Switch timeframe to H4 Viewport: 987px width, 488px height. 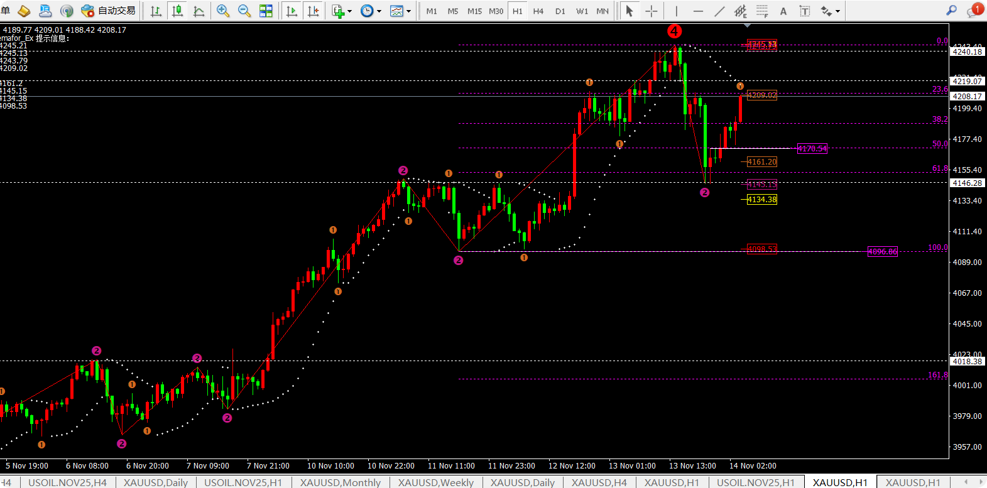click(x=538, y=11)
